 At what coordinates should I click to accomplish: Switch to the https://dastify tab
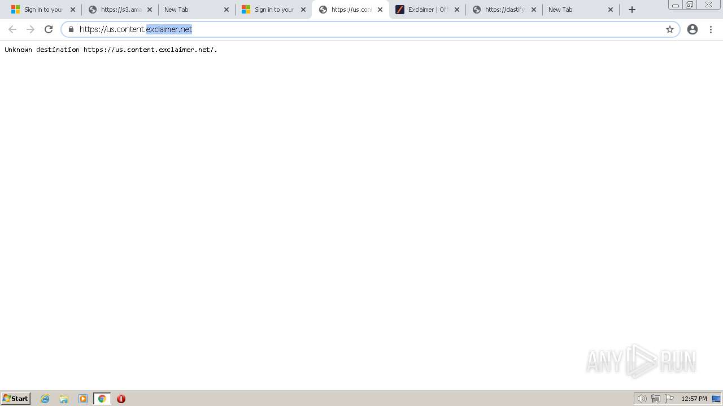point(504,10)
